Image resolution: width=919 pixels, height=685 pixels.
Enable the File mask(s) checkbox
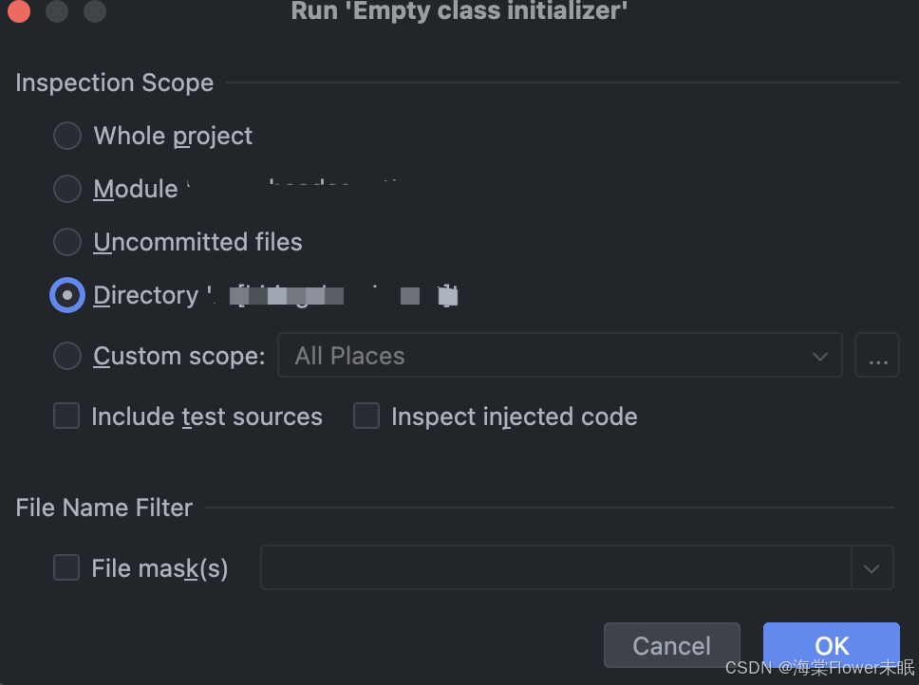pos(66,568)
